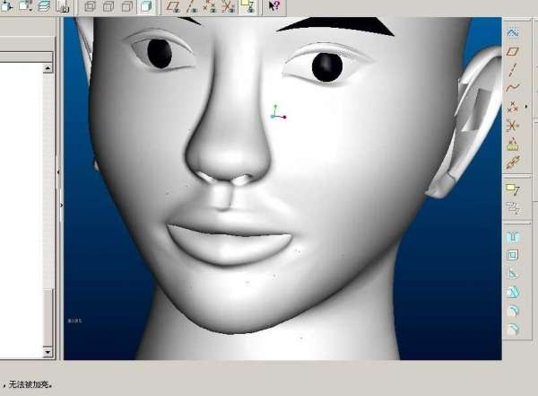Viewport: 538px width, 396px height.
Task: Click the left panel scroll up arrow
Action: point(48,68)
